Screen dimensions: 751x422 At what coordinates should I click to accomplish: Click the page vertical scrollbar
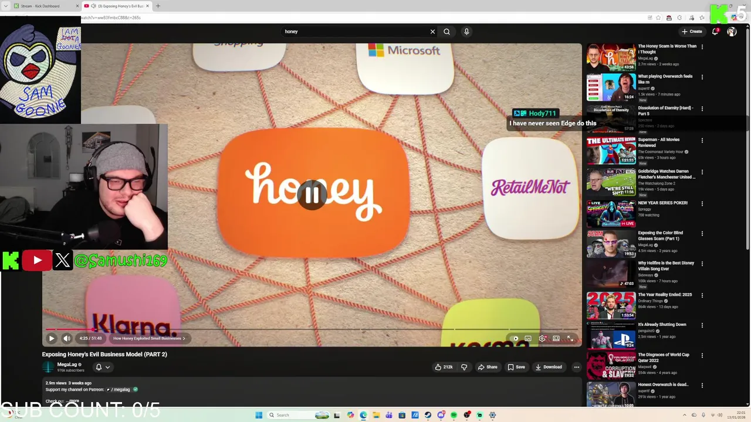747,141
